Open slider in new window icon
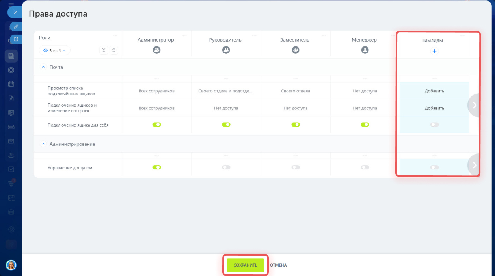The width and height of the screenshot is (495, 276). click(16, 39)
